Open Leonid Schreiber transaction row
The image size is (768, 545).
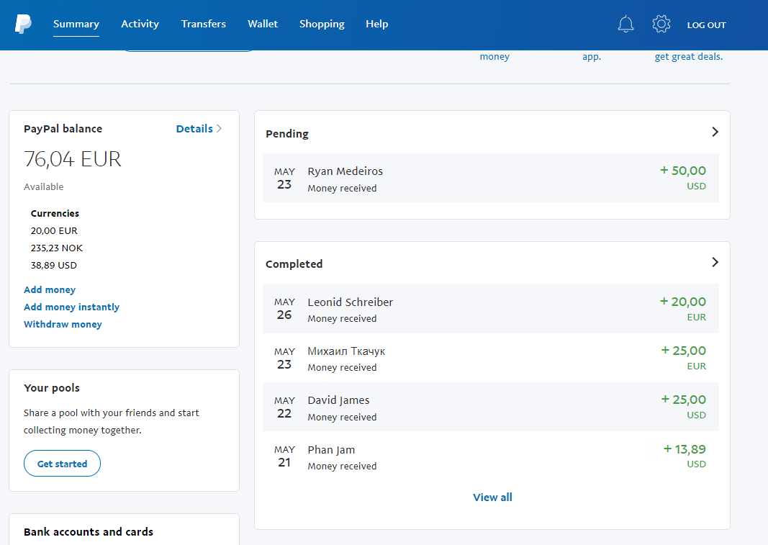tap(491, 309)
